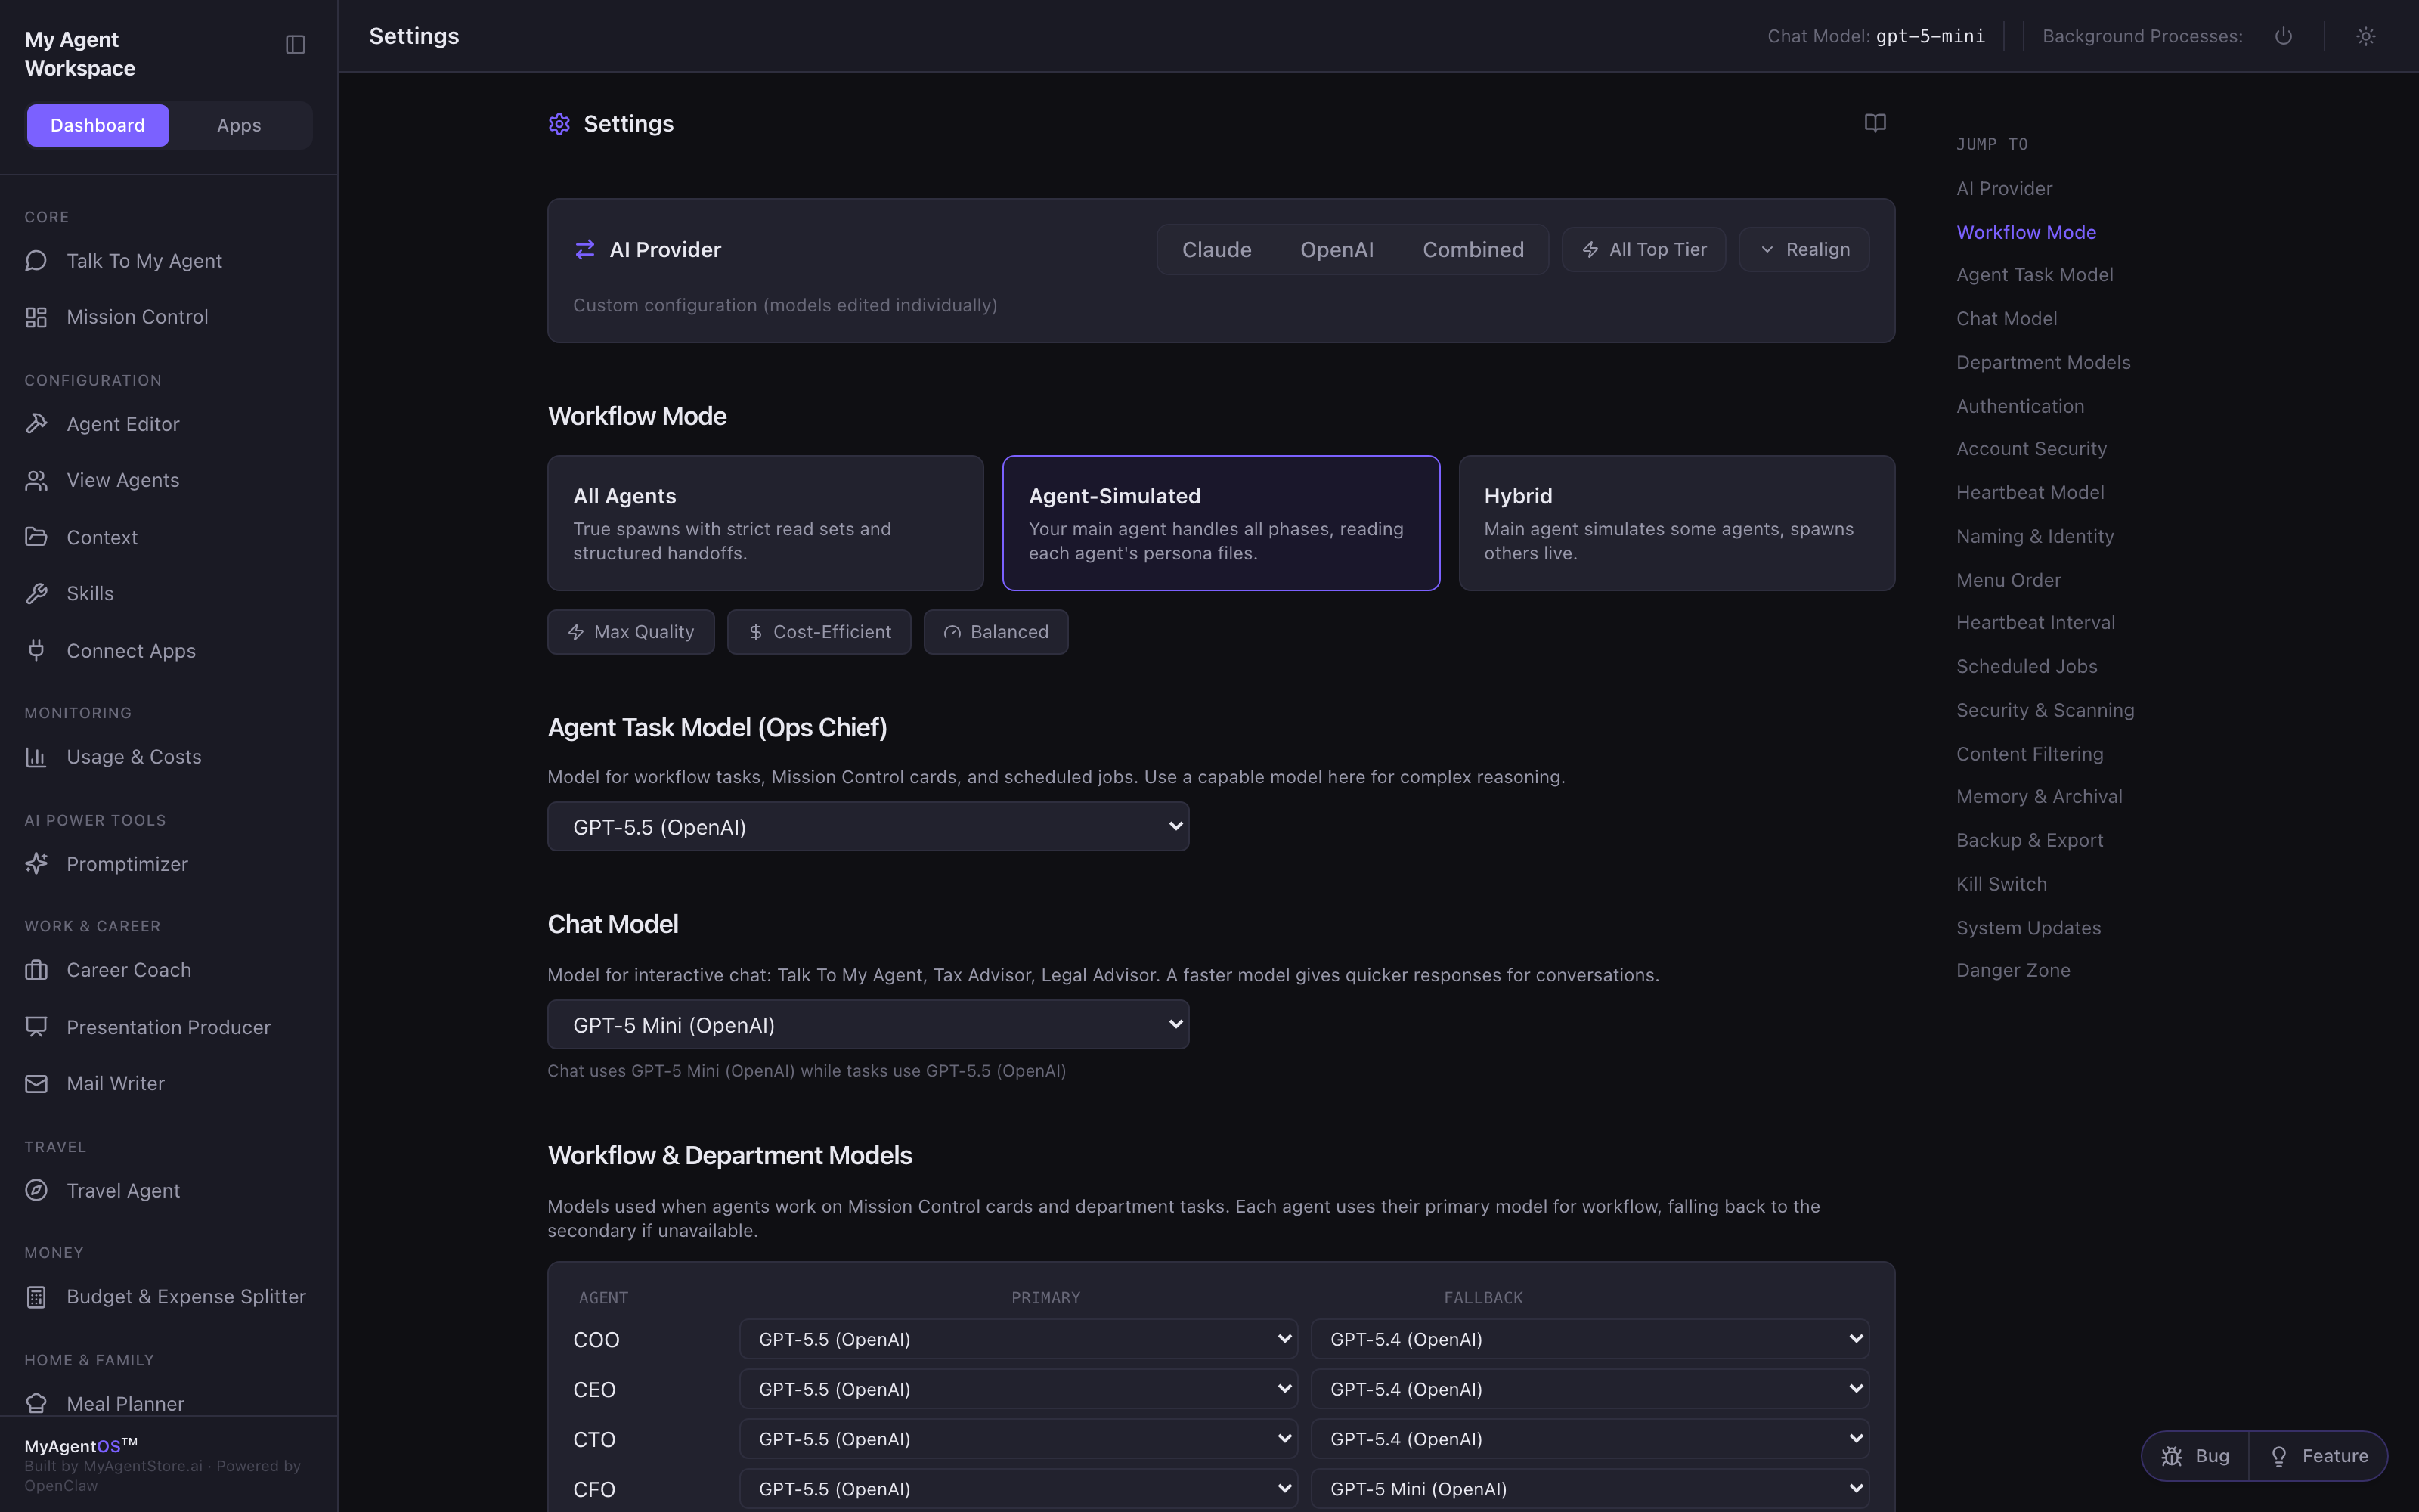Click the AI Provider swap arrows icon
This screenshot has height=1512, width=2419.
pyautogui.click(x=586, y=250)
